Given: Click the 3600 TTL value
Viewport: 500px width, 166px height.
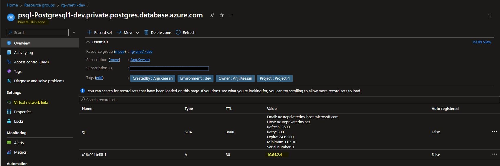Looking at the screenshot, I should [x=230, y=132].
